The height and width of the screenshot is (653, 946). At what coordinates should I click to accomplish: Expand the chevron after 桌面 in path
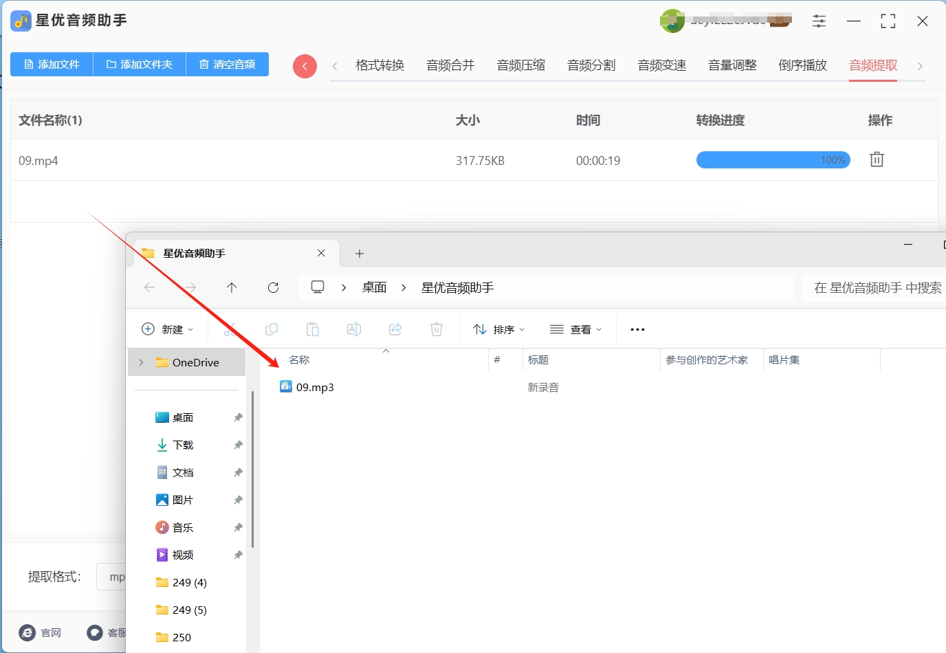404,287
